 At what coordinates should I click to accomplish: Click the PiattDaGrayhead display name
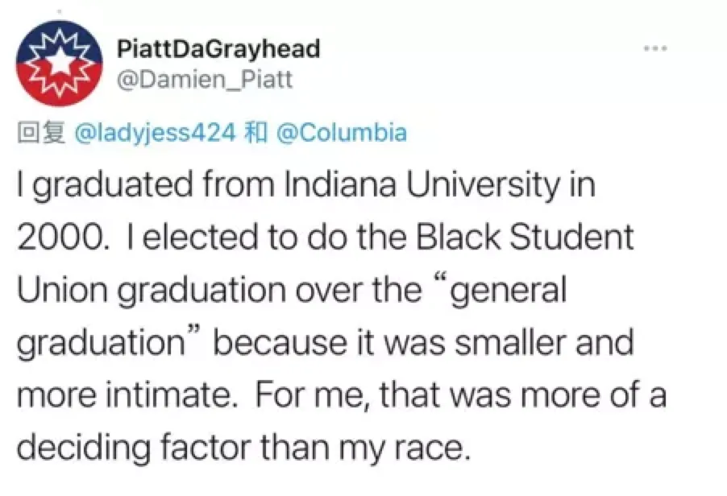tap(218, 48)
